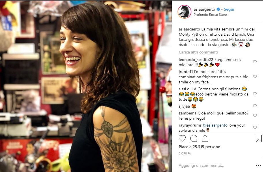Open Profondo Rosso Store location

[x=210, y=15]
